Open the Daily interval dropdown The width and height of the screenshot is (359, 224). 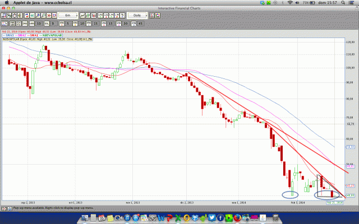(137, 15)
